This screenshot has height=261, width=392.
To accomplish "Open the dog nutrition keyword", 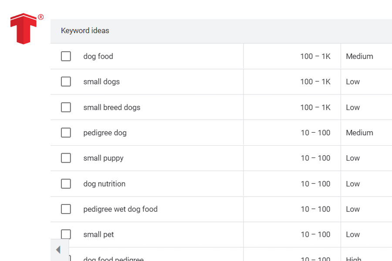I will tap(104, 184).
